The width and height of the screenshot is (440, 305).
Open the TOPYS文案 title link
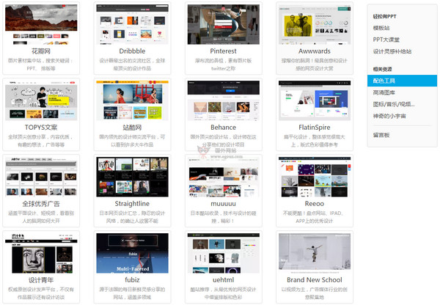coord(40,127)
